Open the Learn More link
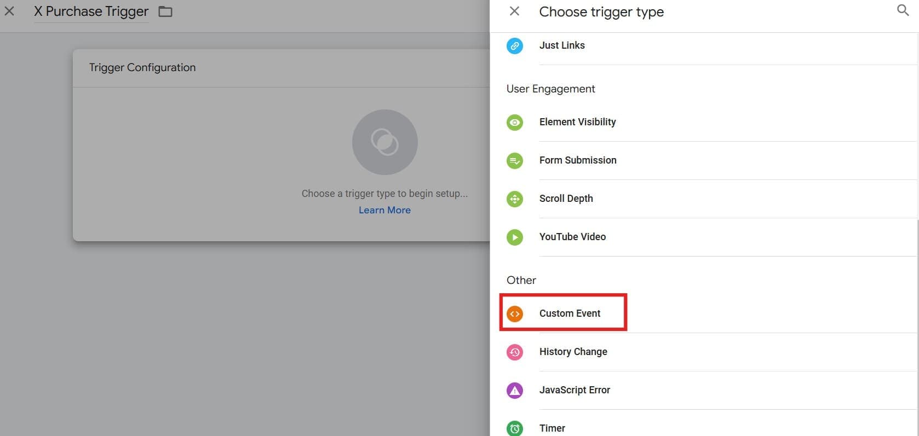The image size is (919, 436). (384, 210)
